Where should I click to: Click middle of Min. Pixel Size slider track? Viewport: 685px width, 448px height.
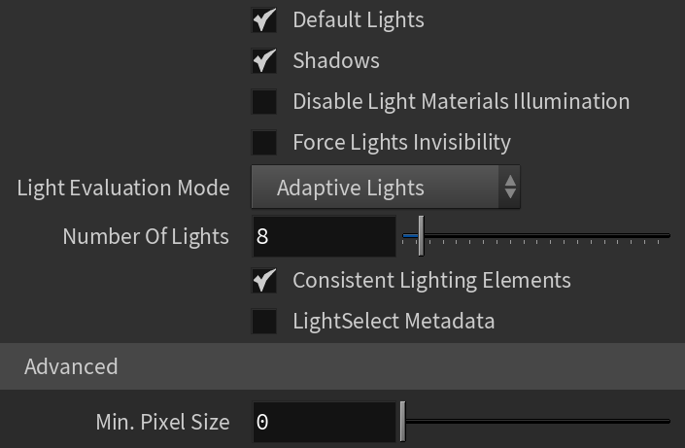click(x=536, y=422)
